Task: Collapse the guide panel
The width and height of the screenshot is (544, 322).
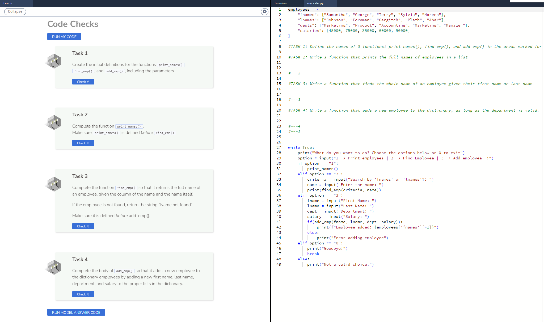Action: [15, 11]
